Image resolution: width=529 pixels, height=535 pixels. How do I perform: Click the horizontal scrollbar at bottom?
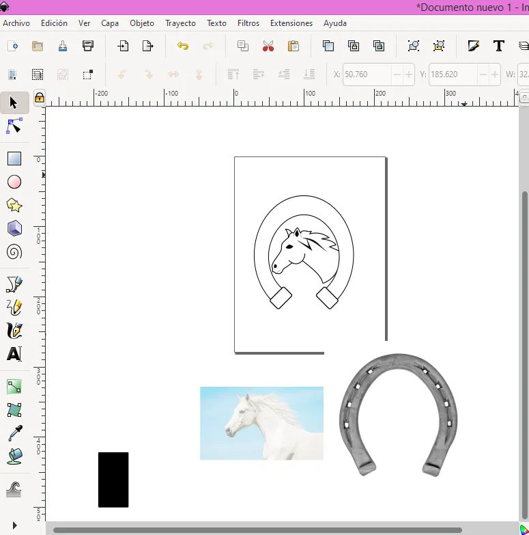(257, 530)
